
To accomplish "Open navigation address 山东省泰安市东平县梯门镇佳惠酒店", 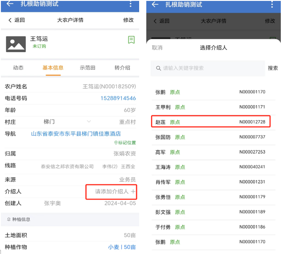I will [x=76, y=134].
